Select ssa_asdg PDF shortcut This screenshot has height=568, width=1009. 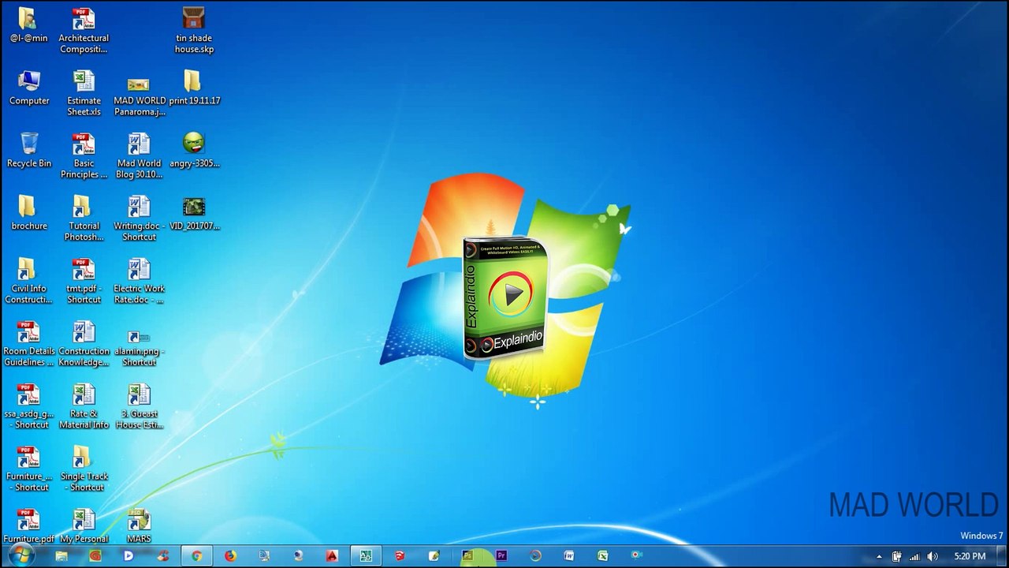coord(28,405)
